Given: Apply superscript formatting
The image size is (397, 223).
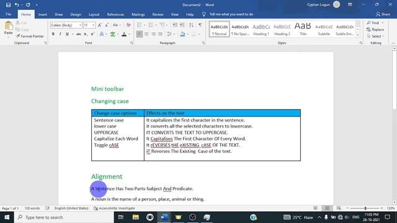Looking at the screenshot, I should coord(92,34).
